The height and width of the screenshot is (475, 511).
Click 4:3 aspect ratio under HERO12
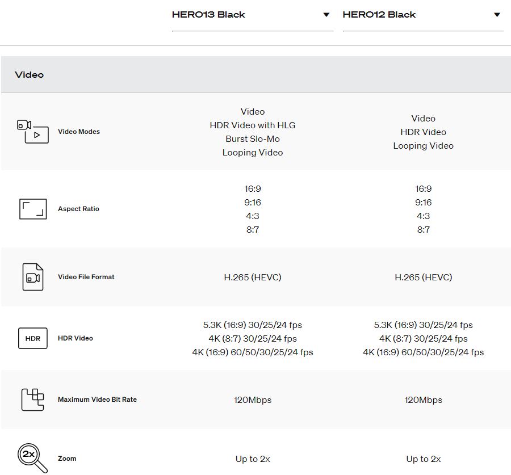point(424,216)
